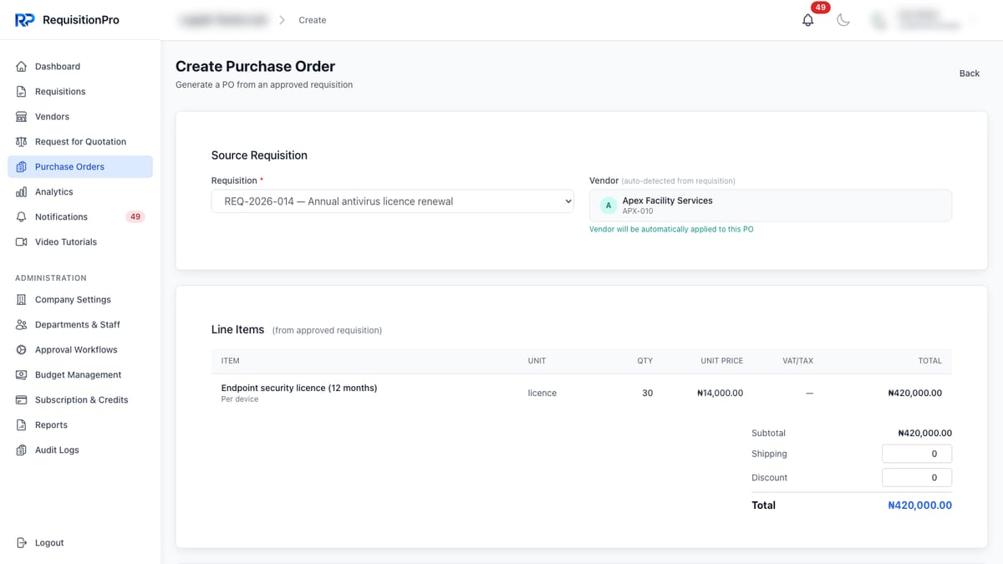Screen dimensions: 1003x564
Task: Click the UNIT PRICE column header
Action: click(x=721, y=361)
